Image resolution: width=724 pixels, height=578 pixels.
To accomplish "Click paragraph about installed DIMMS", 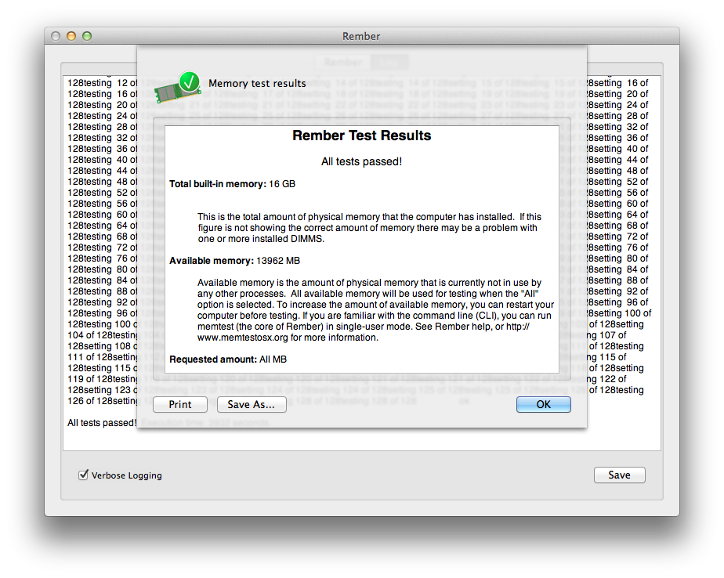I will [369, 228].
